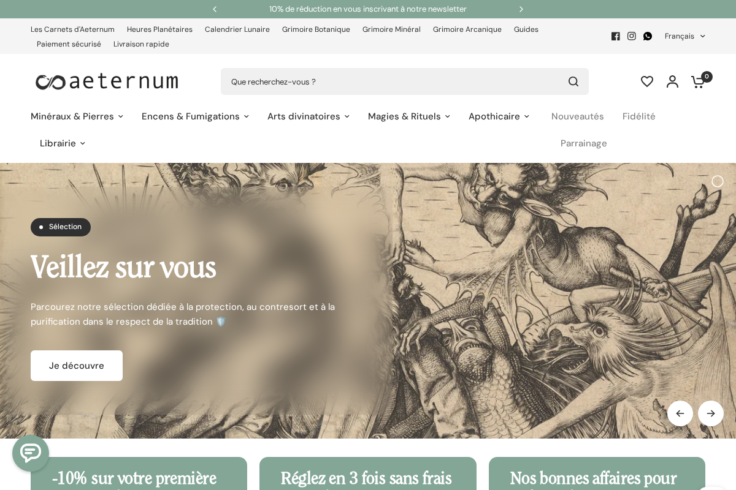Select Heures Planétaires in the top bar

(x=159, y=29)
